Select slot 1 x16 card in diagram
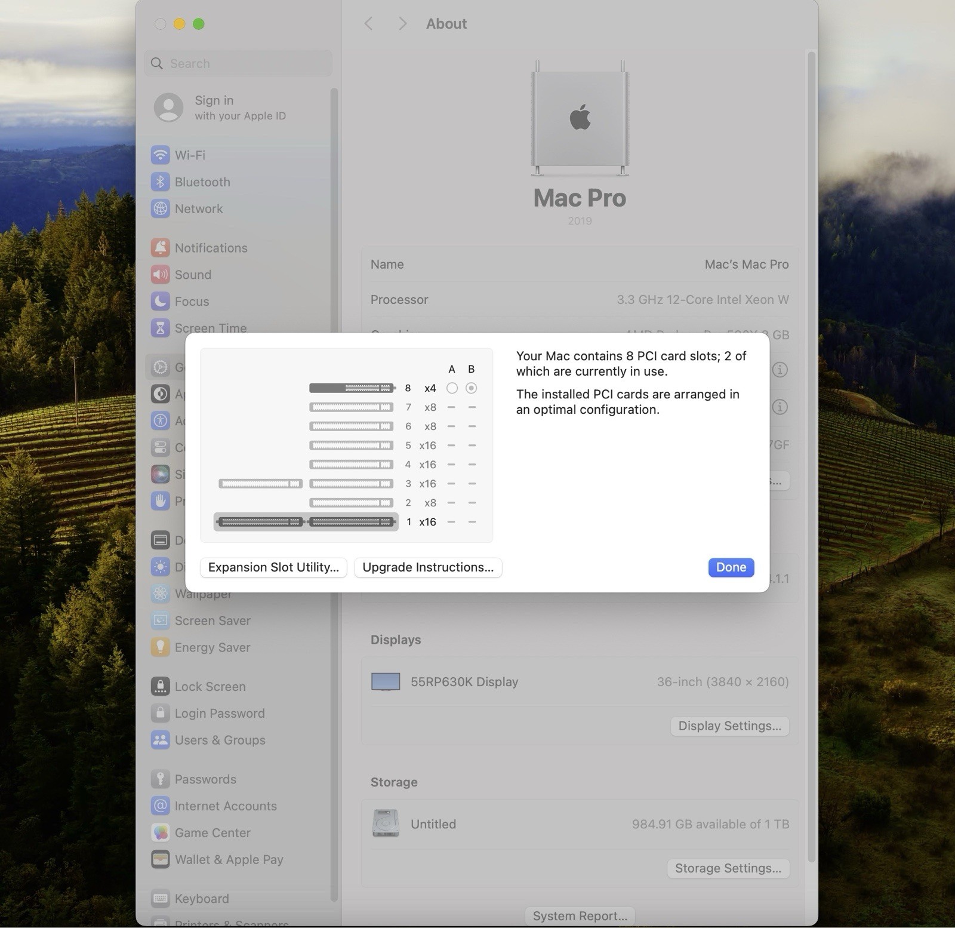The image size is (955, 928). coord(306,522)
